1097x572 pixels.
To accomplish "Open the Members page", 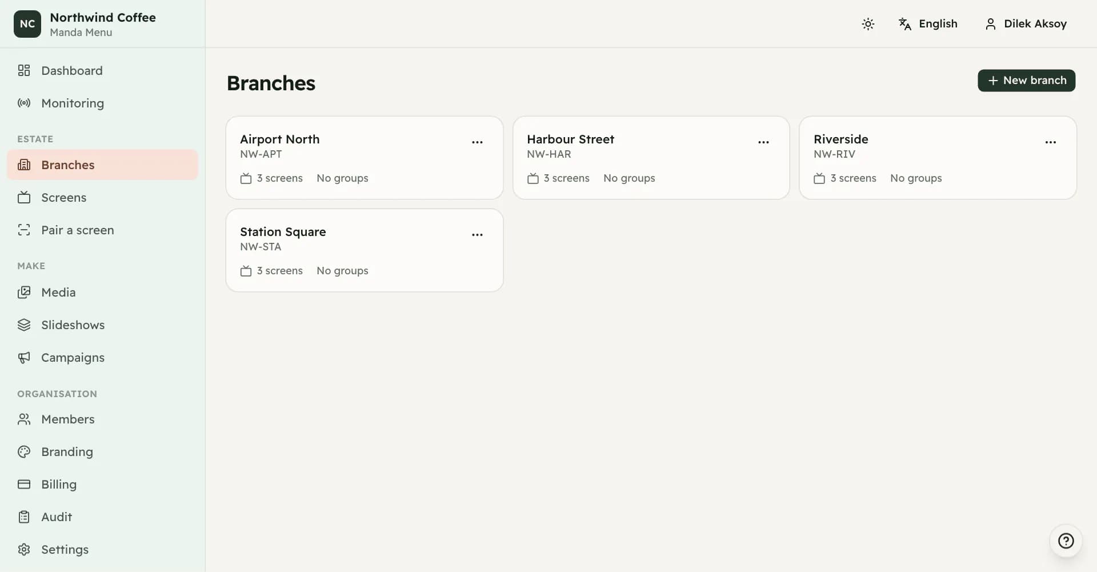I will 102,419.
